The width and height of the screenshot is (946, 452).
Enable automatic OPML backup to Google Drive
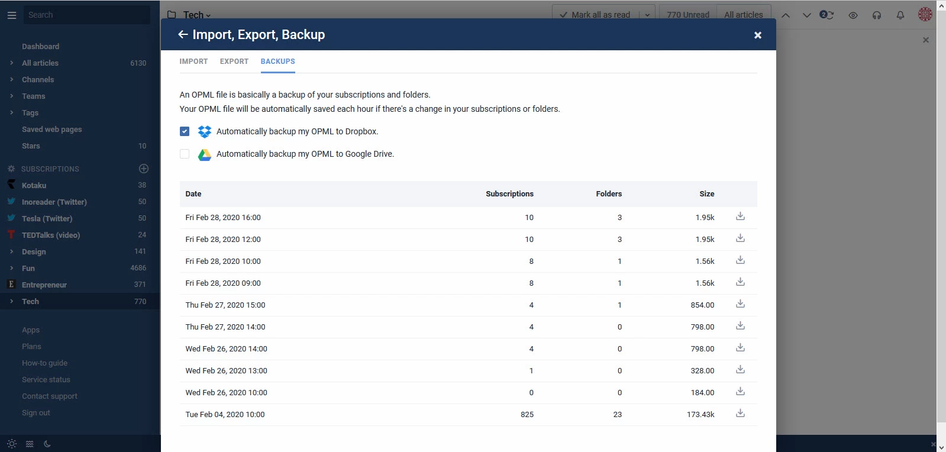[x=185, y=154]
